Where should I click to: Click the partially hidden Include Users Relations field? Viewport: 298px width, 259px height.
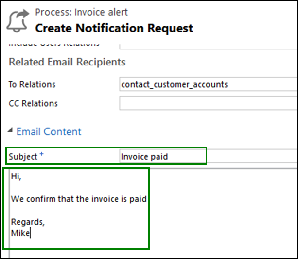pyautogui.click(x=209, y=46)
